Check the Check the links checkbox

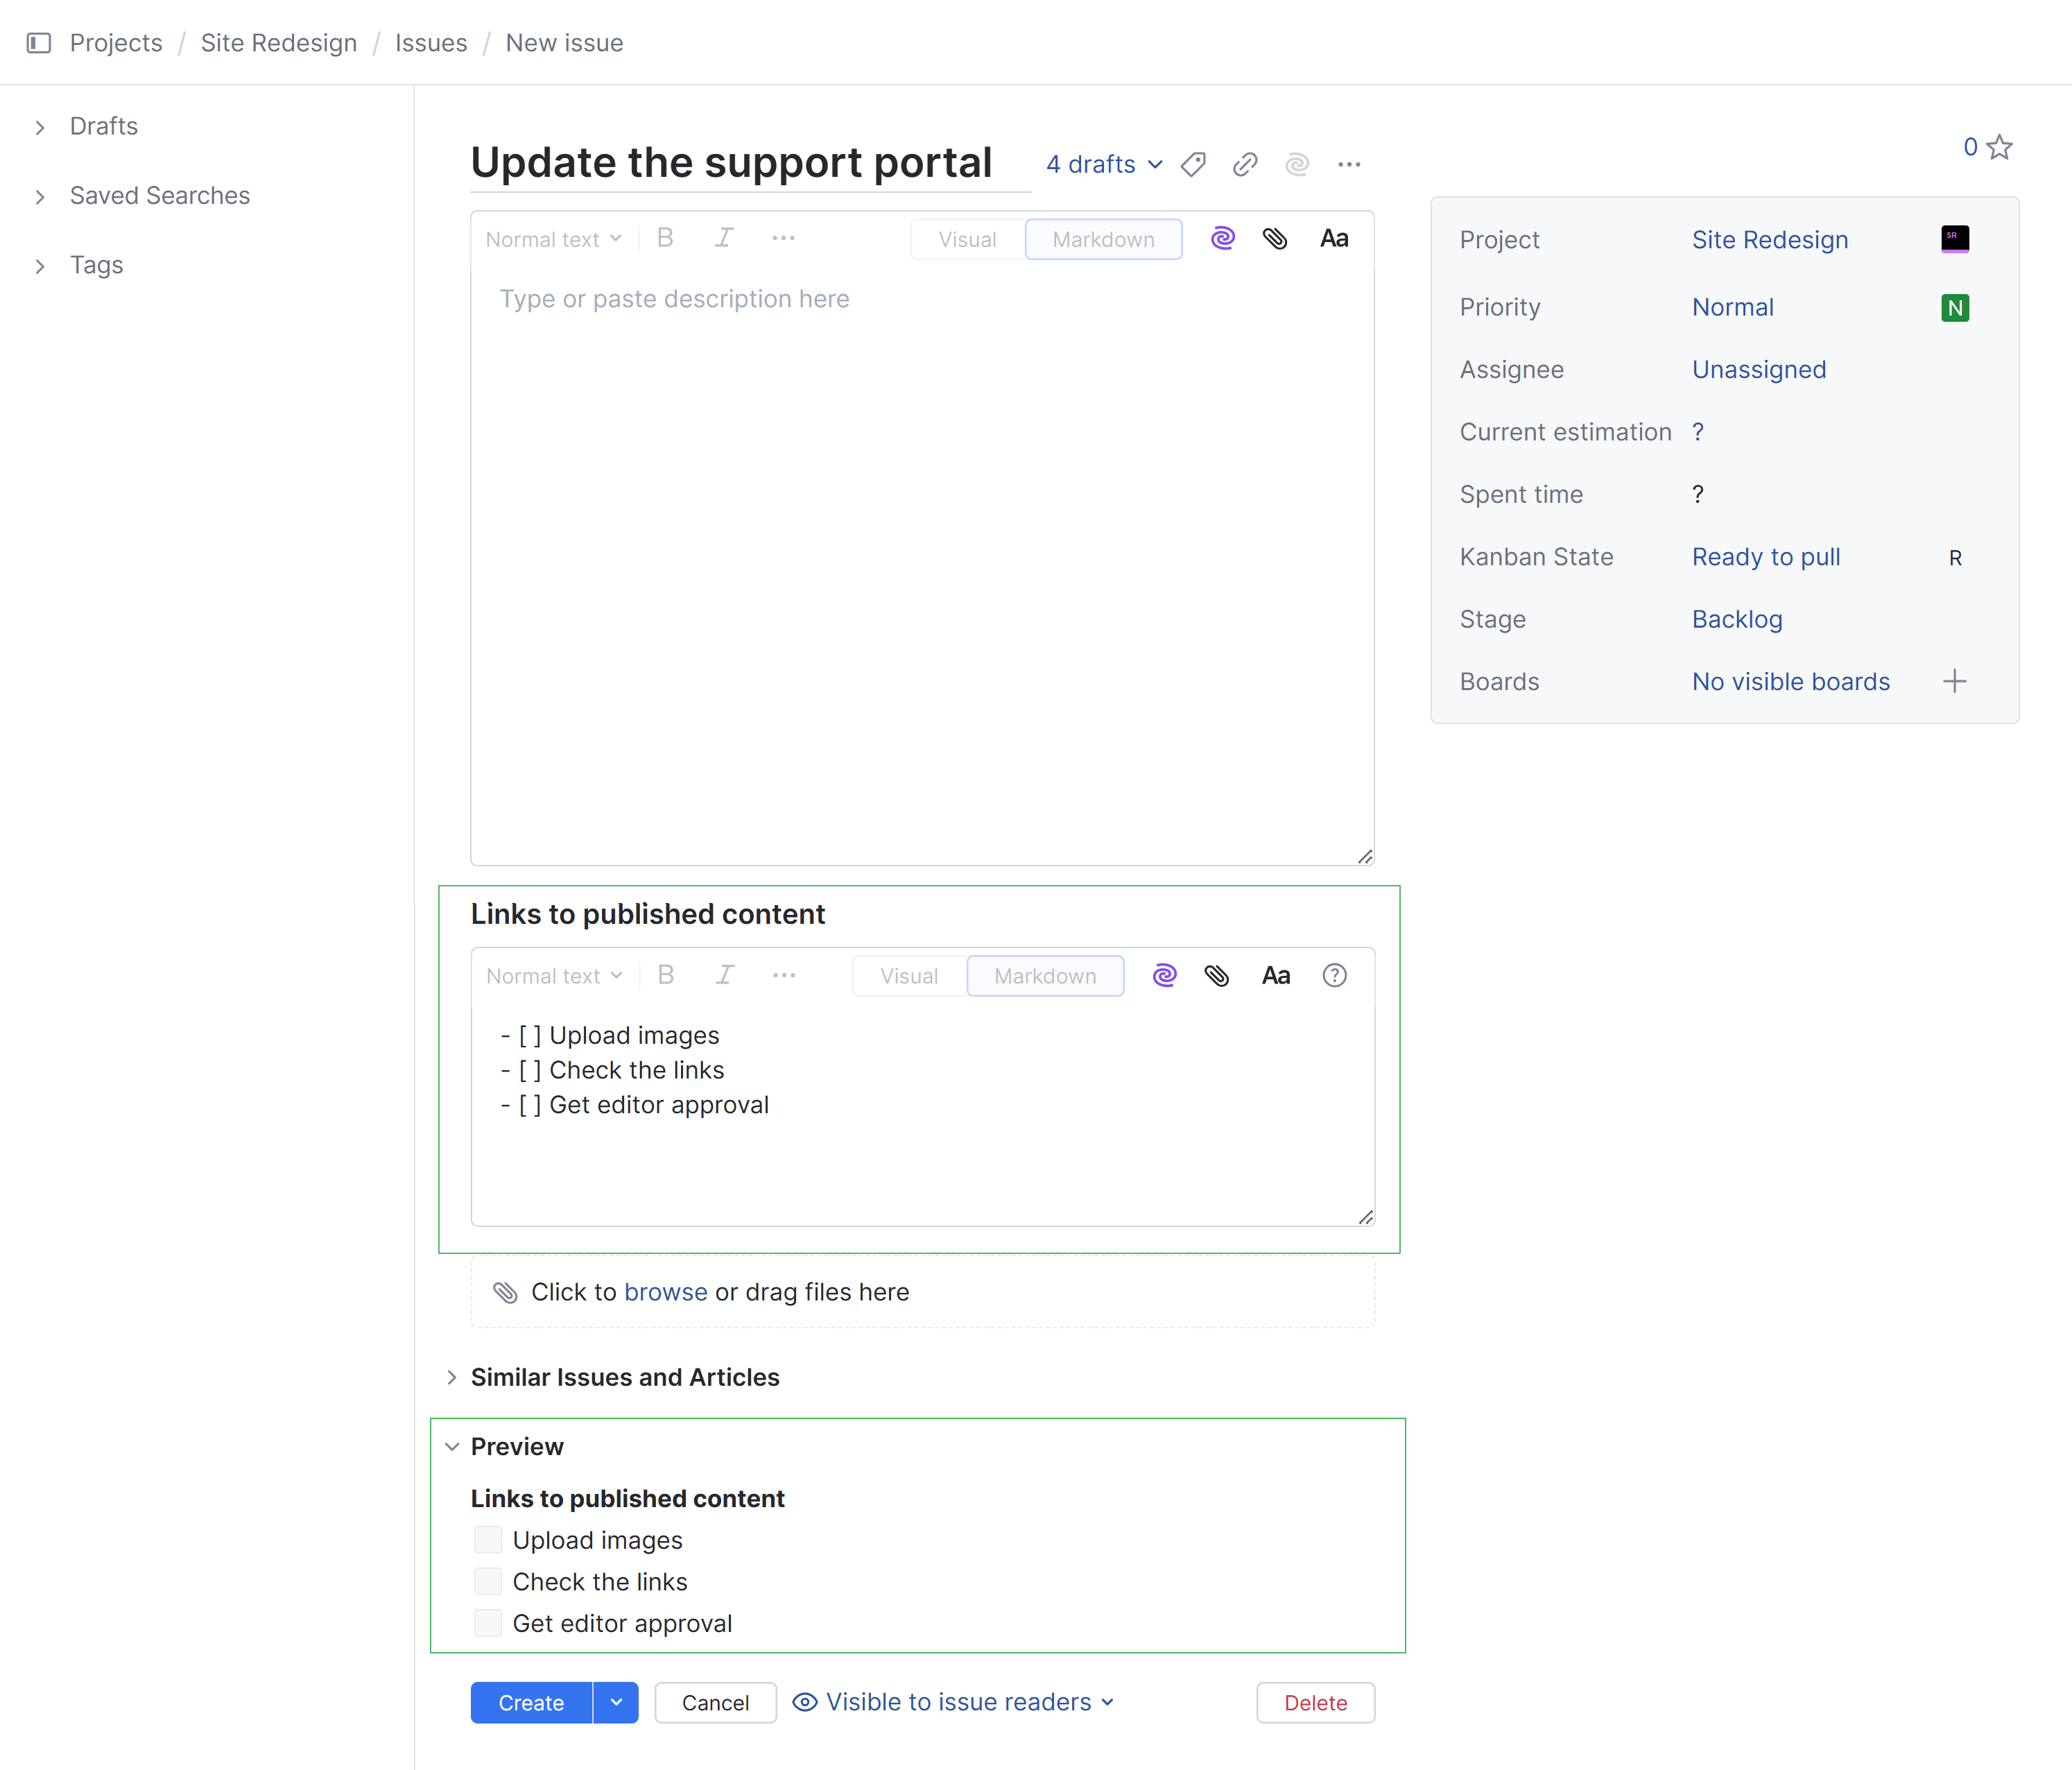(488, 1582)
